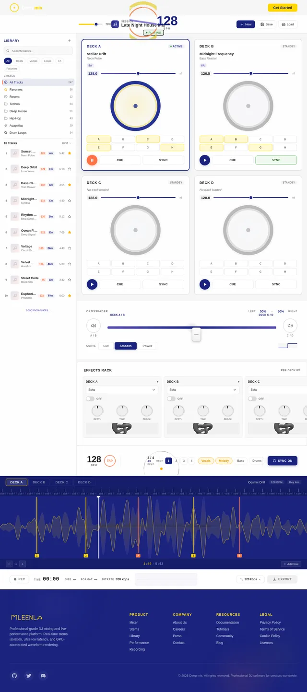Toggle star on the Ocean Fl... track

coord(70,233)
